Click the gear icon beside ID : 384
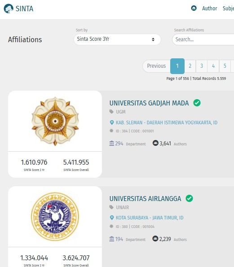 (111, 131)
